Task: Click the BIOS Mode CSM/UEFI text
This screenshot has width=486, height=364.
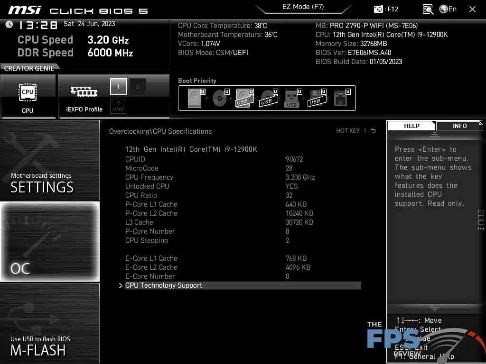Action: 213,52
